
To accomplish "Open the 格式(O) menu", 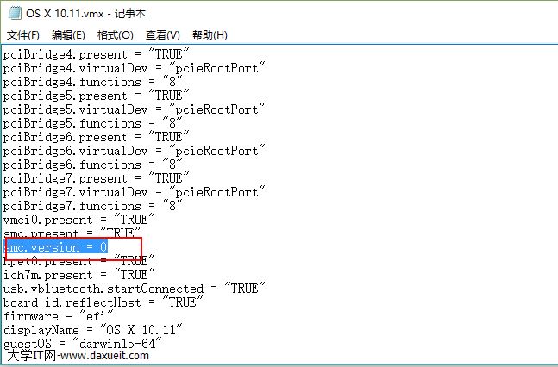I will (x=116, y=34).
